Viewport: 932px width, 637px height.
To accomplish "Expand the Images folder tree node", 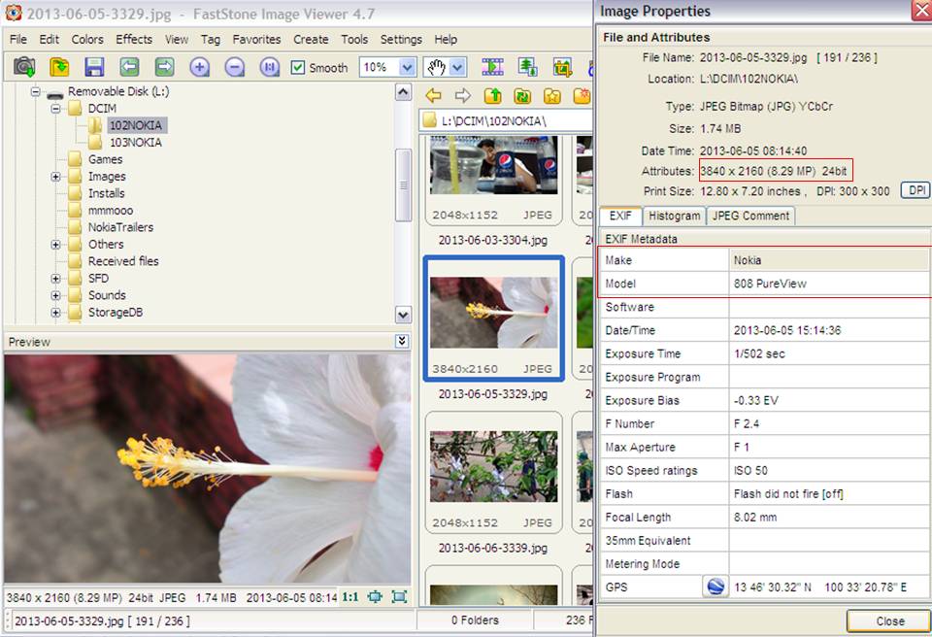I will [56, 177].
